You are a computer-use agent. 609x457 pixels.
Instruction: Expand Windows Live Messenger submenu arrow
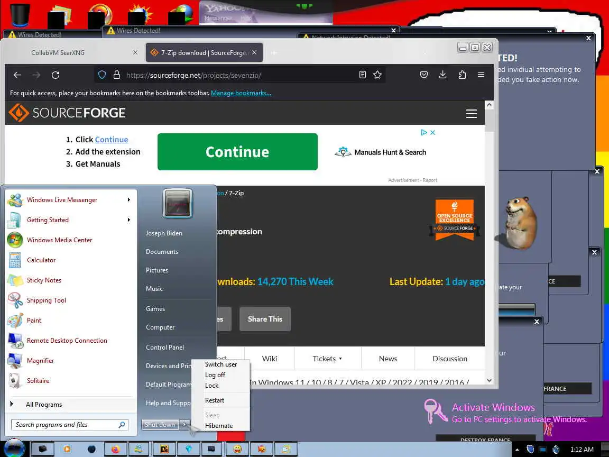(x=129, y=200)
